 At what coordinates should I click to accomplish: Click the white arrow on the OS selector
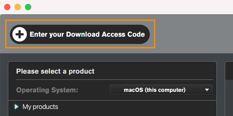(x=207, y=90)
